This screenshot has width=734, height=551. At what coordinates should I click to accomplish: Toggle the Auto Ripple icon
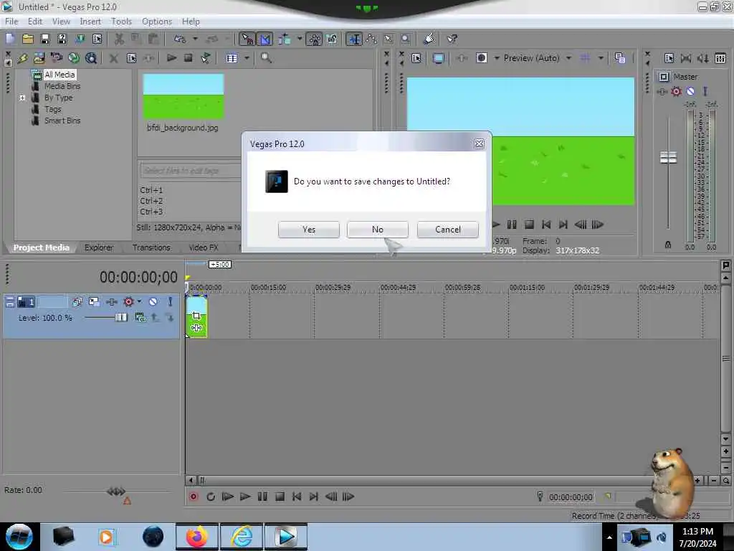click(284, 39)
